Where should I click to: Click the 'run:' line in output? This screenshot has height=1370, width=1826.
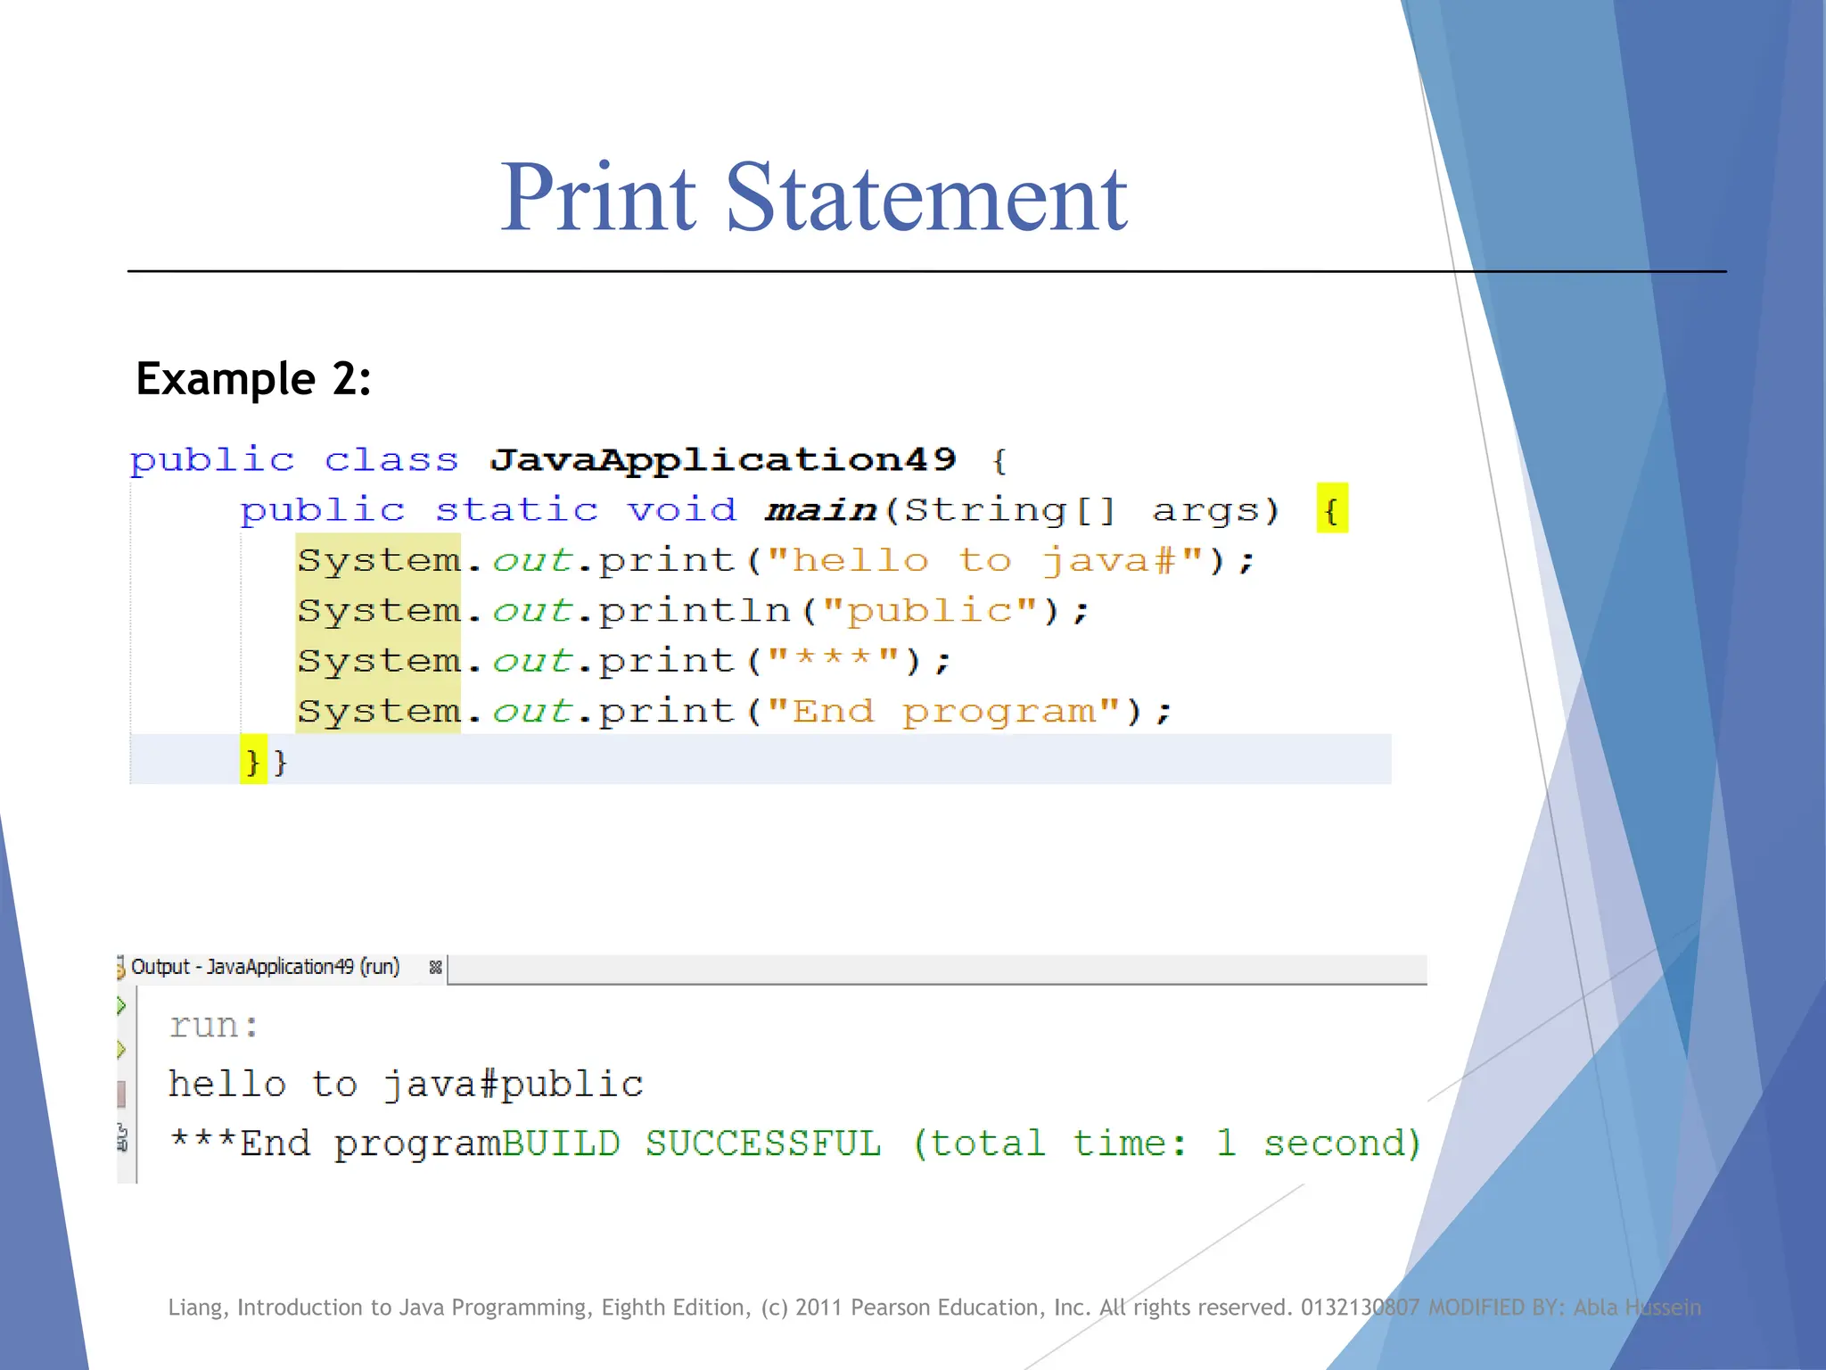(214, 1027)
